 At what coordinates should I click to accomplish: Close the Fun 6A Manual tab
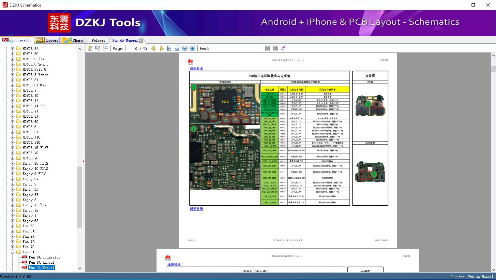pyautogui.click(x=141, y=40)
